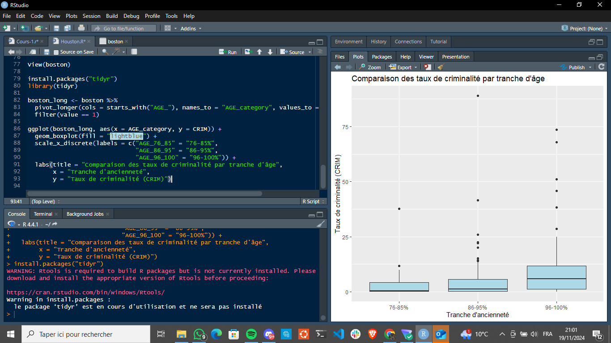The height and width of the screenshot is (343, 611).
Task: Open the plot Zoom viewer
Action: coord(370,67)
